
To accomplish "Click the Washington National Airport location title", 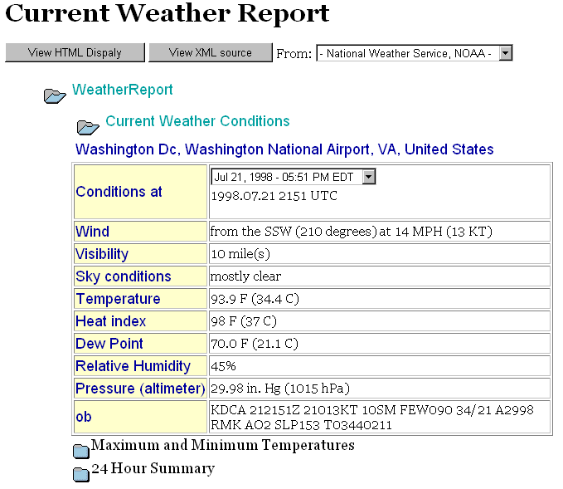I will coord(284,149).
